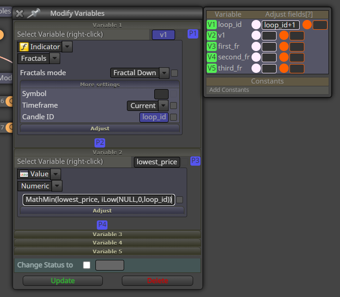340x297 pixels.
Task: Click the white circle for loop_id
Action: tap(256, 25)
